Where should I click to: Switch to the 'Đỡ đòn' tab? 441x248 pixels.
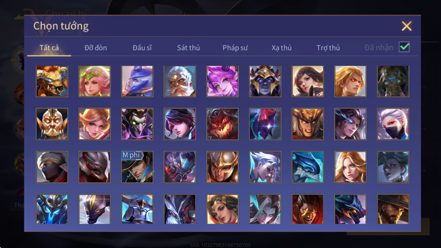(95, 48)
